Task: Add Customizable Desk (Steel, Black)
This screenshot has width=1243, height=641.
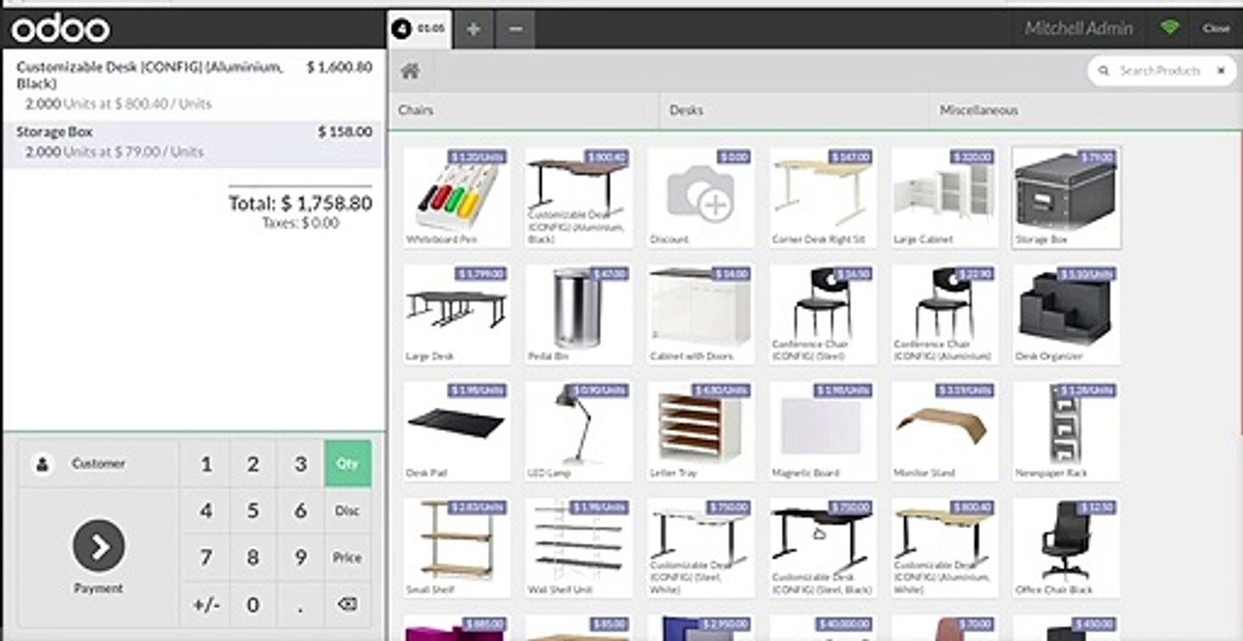Action: 823,548
